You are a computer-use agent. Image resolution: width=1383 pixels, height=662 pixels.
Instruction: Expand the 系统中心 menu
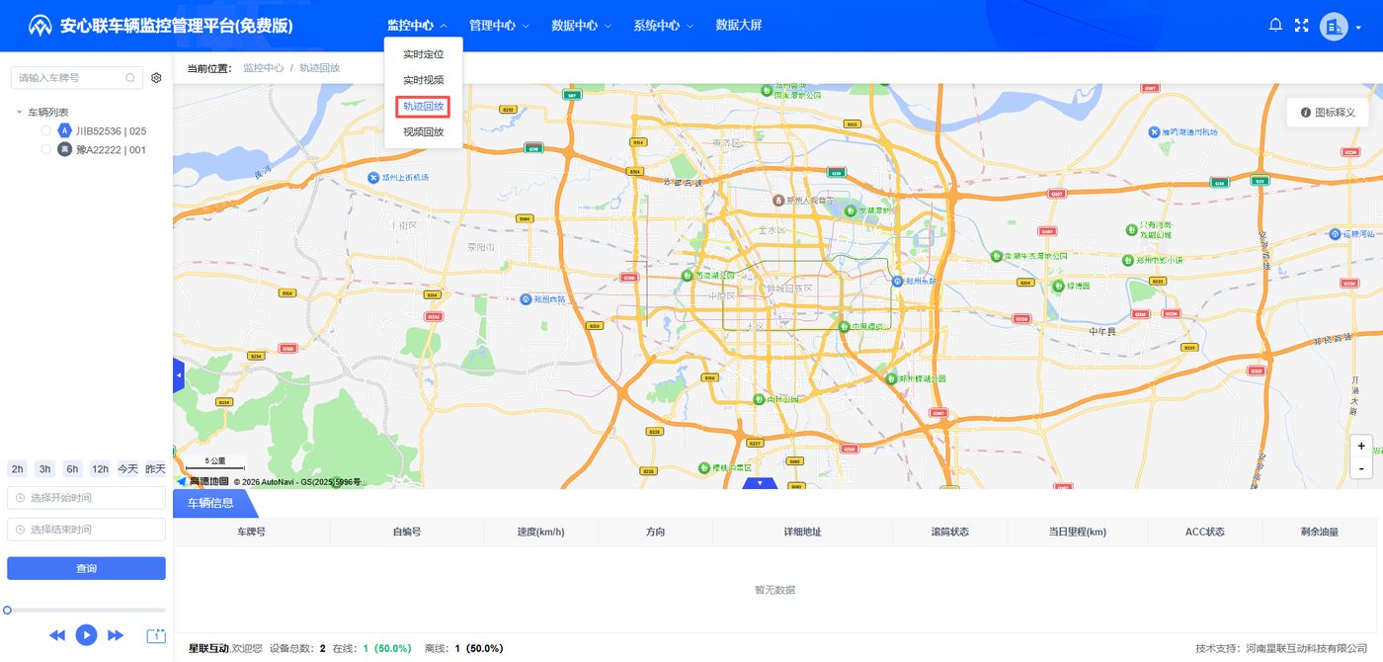[x=663, y=26]
